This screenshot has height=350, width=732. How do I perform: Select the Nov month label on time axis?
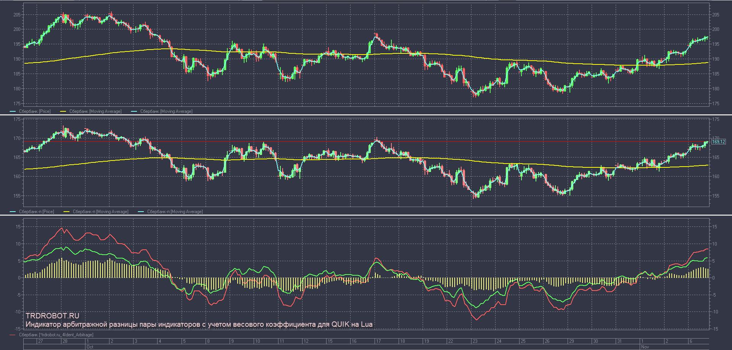645,347
